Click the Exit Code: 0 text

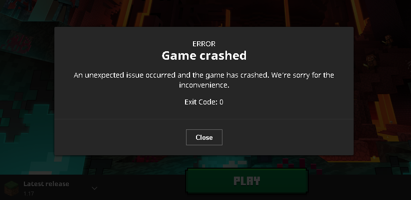[x=204, y=102]
